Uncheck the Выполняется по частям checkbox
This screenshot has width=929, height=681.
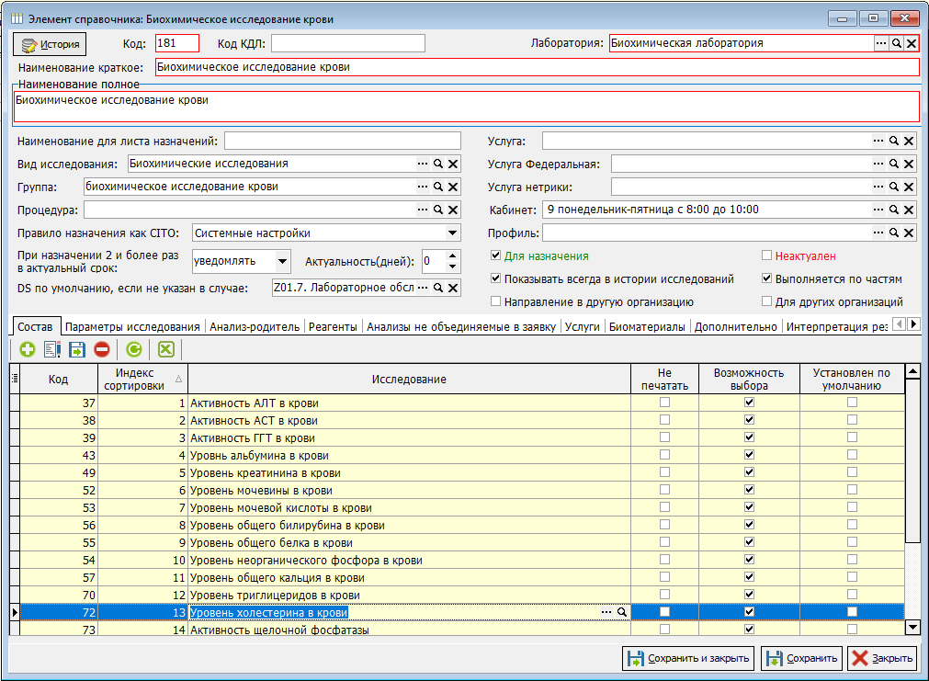coord(767,278)
